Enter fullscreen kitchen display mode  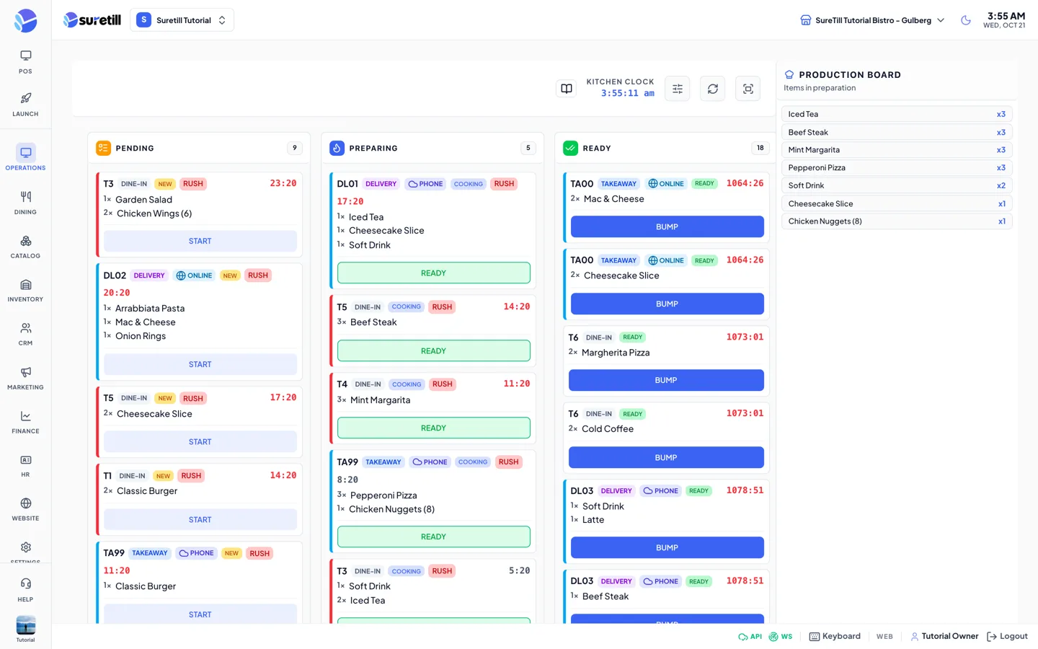pyautogui.click(x=748, y=89)
